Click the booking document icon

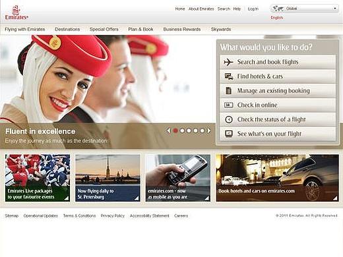pos(228,90)
